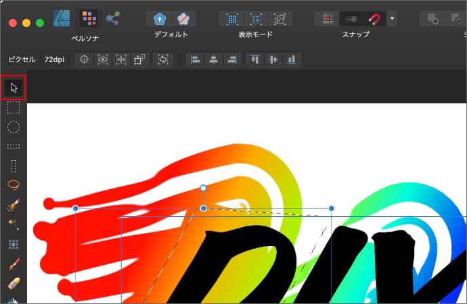The image size is (467, 304).
Task: Open the snapping options dropdown arrow
Action: tap(392, 19)
